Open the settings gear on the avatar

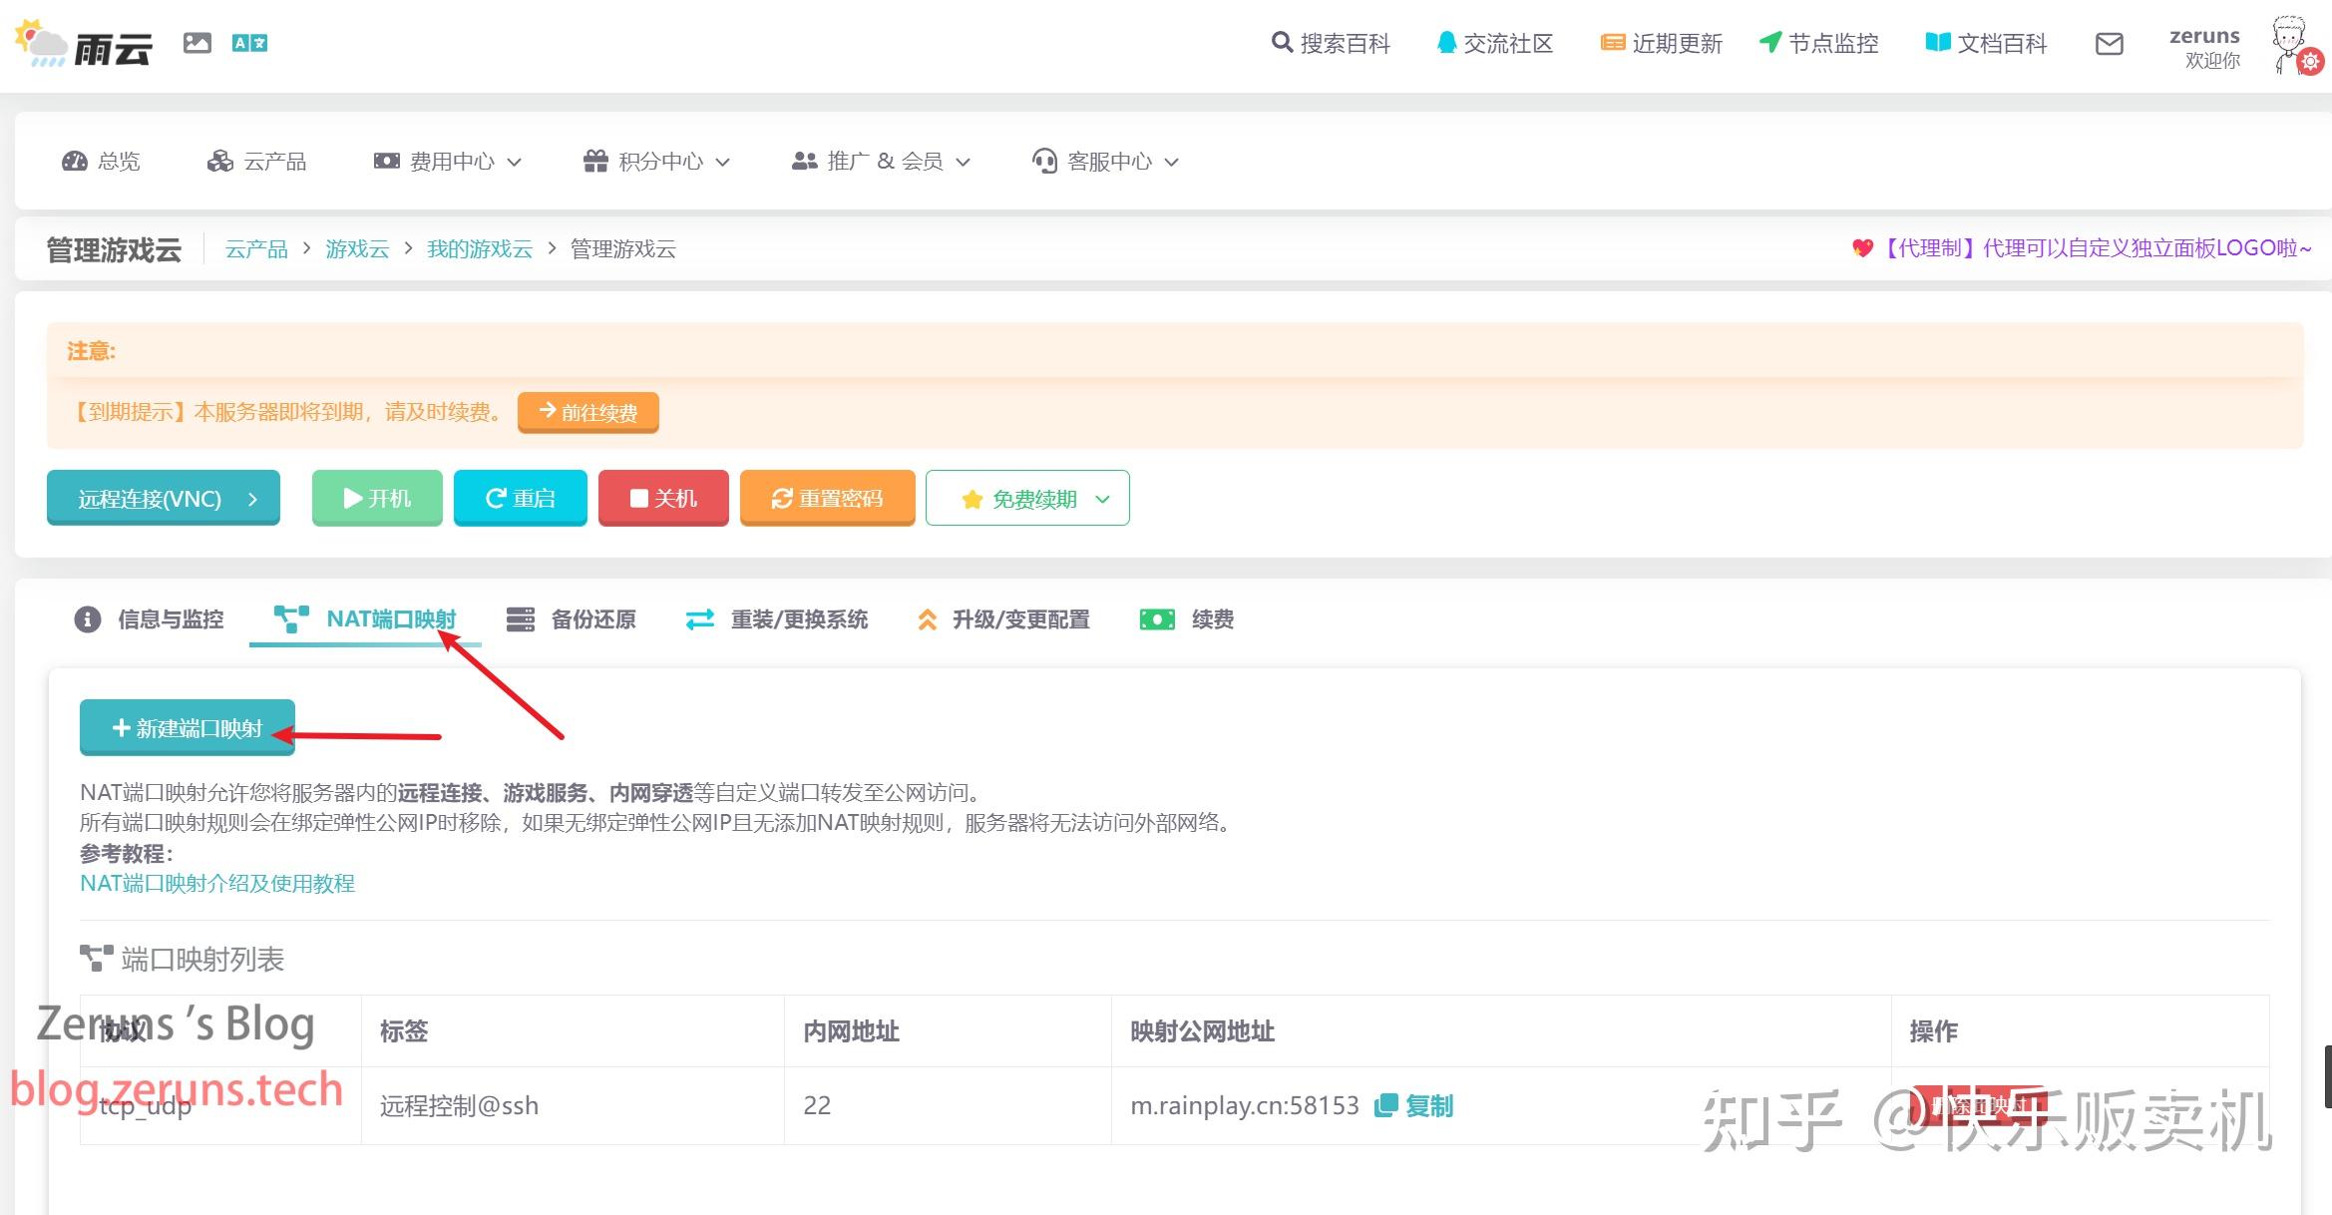2309,61
